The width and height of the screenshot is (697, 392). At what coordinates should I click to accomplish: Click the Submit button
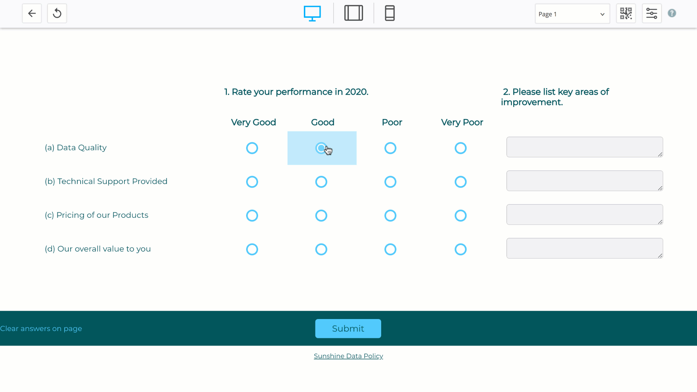click(348, 328)
